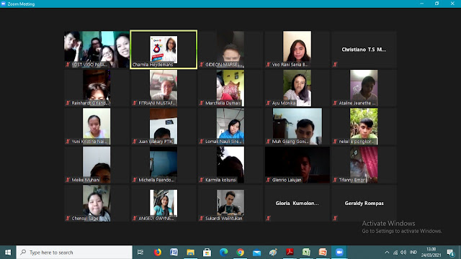Click the paint palette icon in the taskbar
The image size is (461, 259).
click(x=273, y=253)
